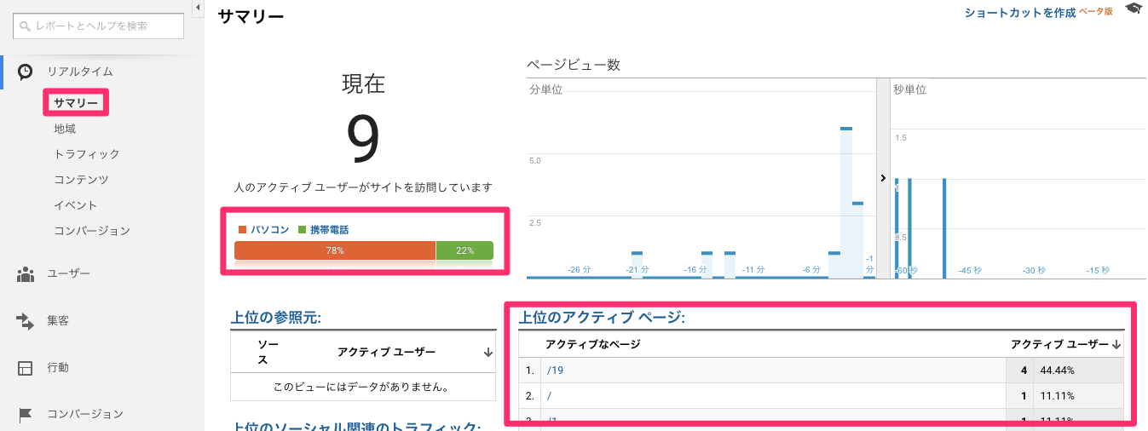Open the トラフィック realtime report
The width and height of the screenshot is (1148, 431).
click(x=87, y=154)
